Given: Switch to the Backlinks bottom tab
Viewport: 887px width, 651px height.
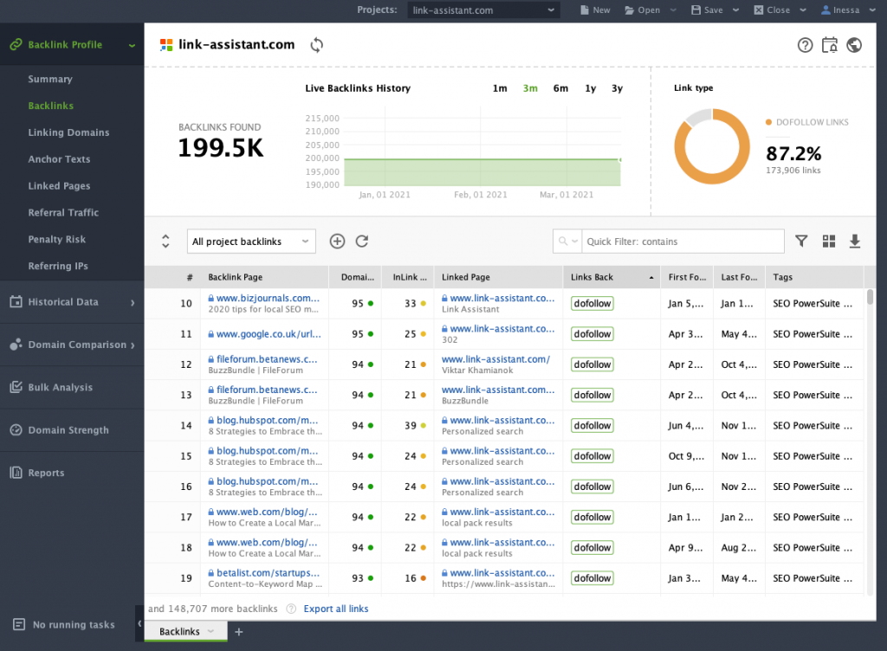Looking at the screenshot, I should click(x=179, y=631).
